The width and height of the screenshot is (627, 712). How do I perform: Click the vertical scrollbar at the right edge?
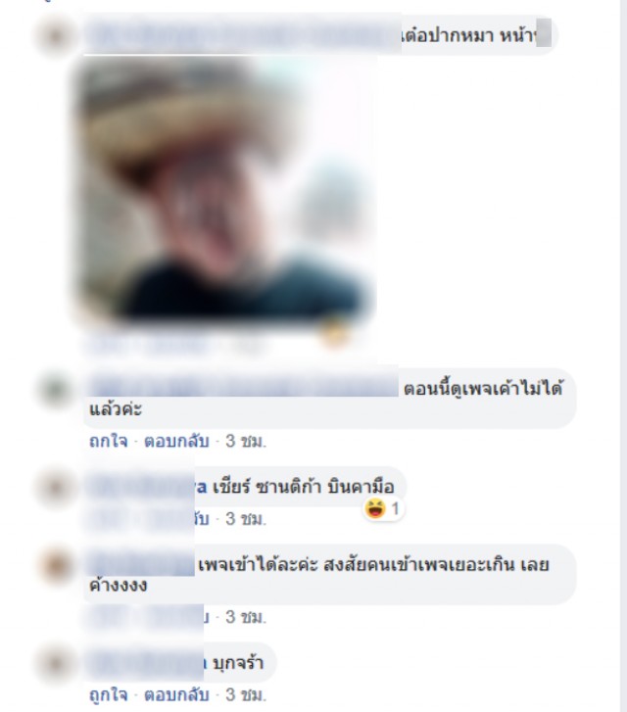pyautogui.click(x=623, y=356)
